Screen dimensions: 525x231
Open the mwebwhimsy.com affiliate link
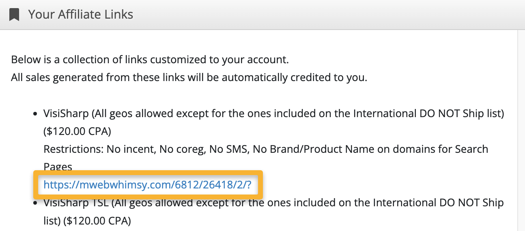tap(148, 185)
